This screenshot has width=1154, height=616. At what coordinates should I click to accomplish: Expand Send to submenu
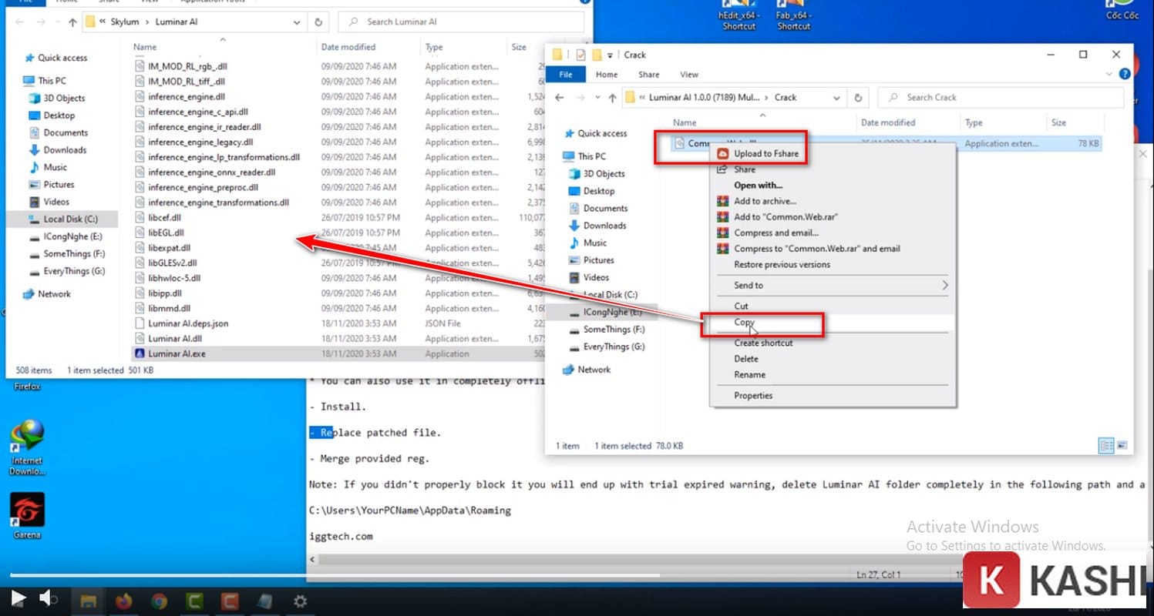tap(831, 286)
